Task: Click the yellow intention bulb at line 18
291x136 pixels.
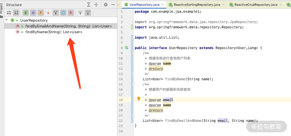Action: coord(139,99)
